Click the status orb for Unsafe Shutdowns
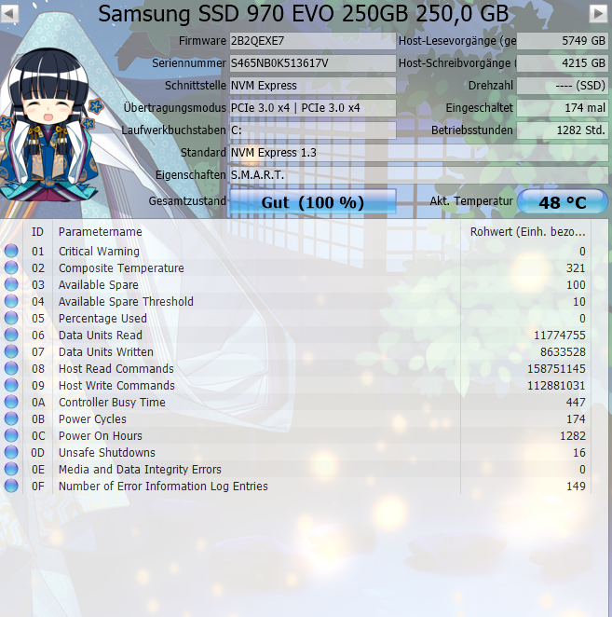This screenshot has width=612, height=617. point(11,452)
